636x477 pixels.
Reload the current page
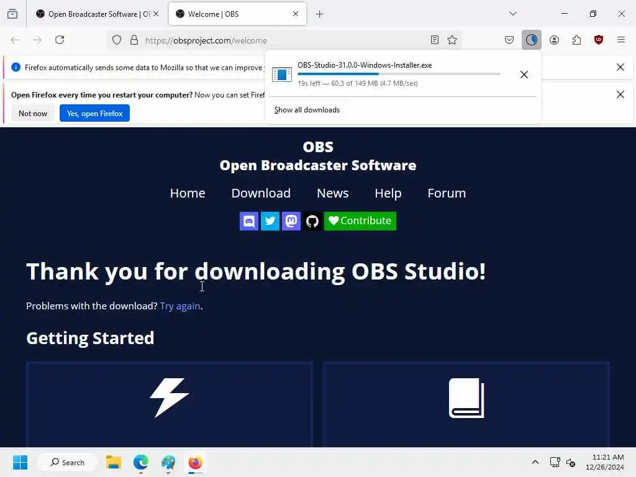click(x=60, y=40)
